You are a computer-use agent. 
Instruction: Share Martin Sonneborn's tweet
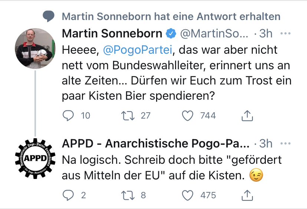(247, 116)
